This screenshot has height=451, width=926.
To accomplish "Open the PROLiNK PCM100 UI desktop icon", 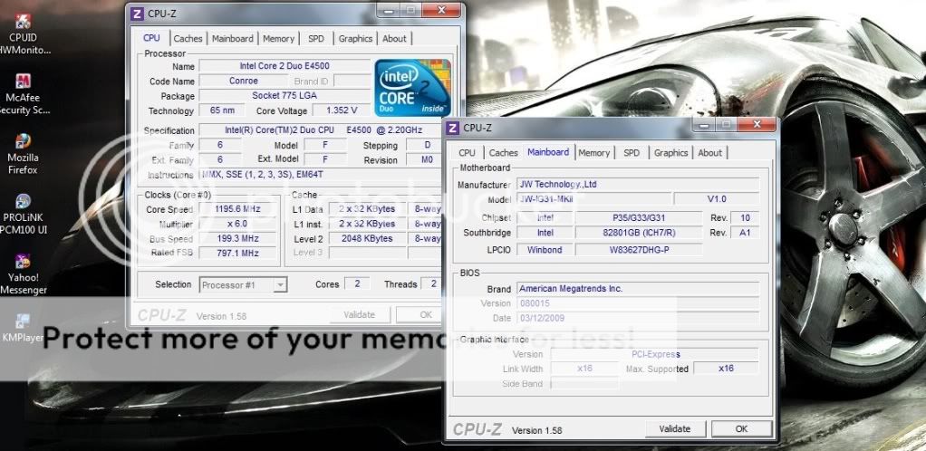I will (23, 214).
